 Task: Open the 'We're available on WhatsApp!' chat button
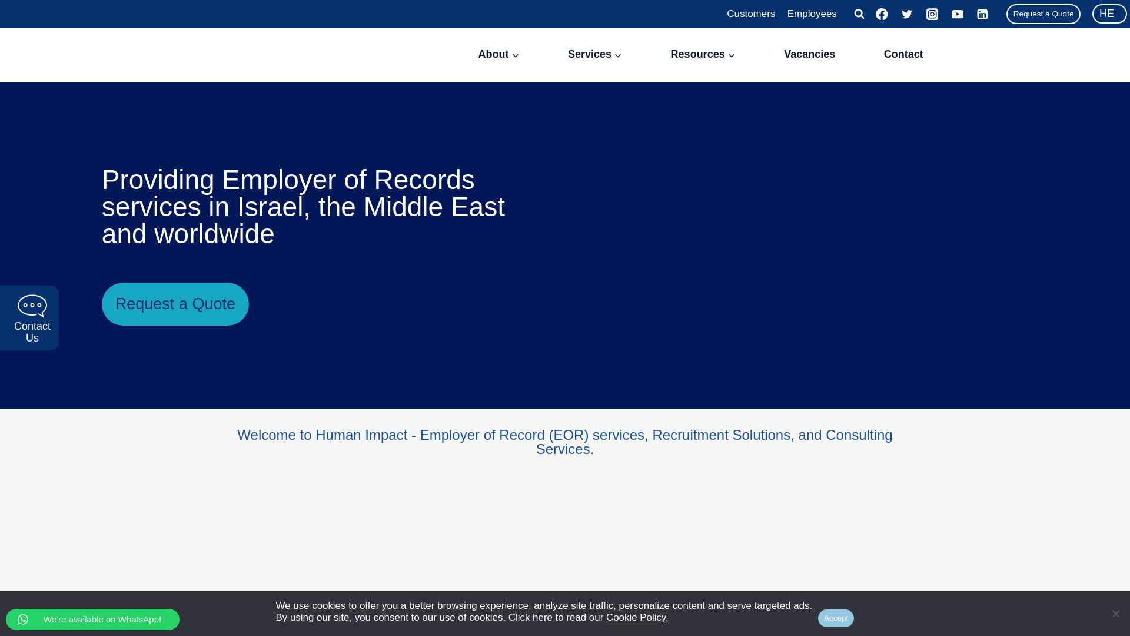[x=92, y=620]
